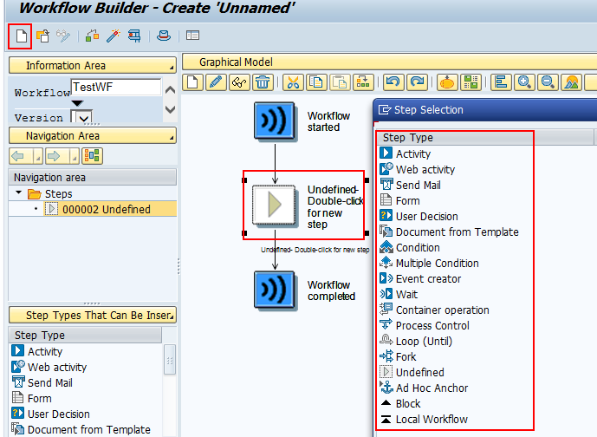
Task: Open the Step Types That Can Be Inserted dropdown
Action: [x=172, y=317]
